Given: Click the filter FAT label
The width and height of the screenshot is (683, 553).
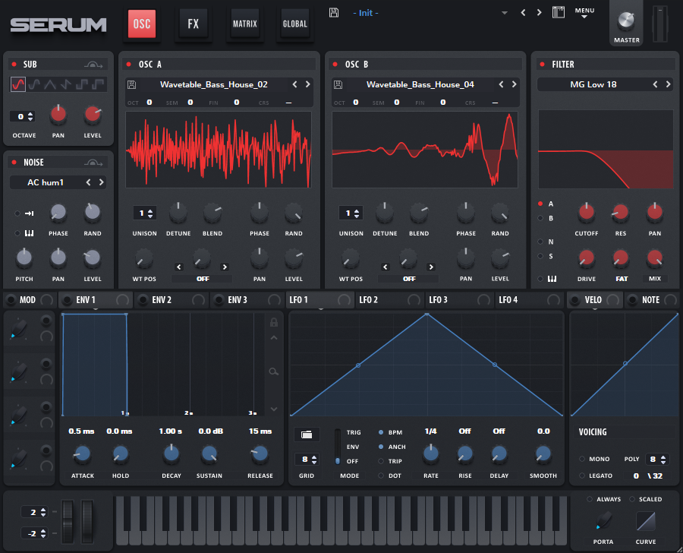Looking at the screenshot, I should pyautogui.click(x=622, y=279).
